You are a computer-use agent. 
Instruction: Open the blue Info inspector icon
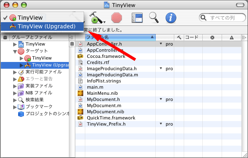pos(171,18)
